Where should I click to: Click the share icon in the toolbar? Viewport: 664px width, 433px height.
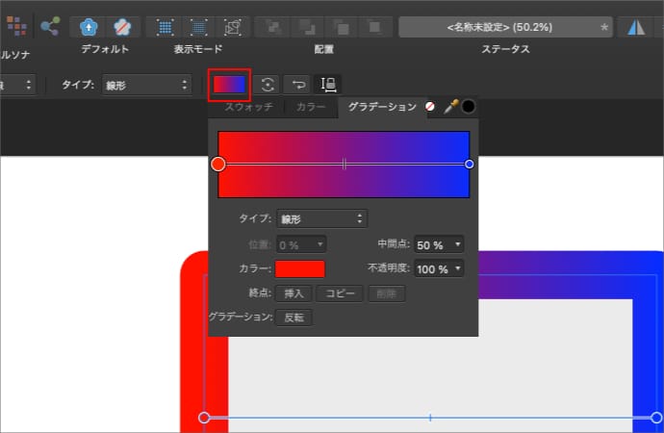point(50,26)
